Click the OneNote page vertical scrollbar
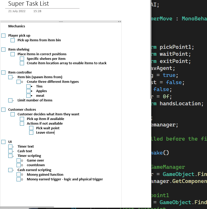 coord(151,49)
